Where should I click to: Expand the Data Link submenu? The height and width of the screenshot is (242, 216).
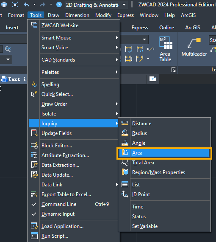click(x=74, y=185)
